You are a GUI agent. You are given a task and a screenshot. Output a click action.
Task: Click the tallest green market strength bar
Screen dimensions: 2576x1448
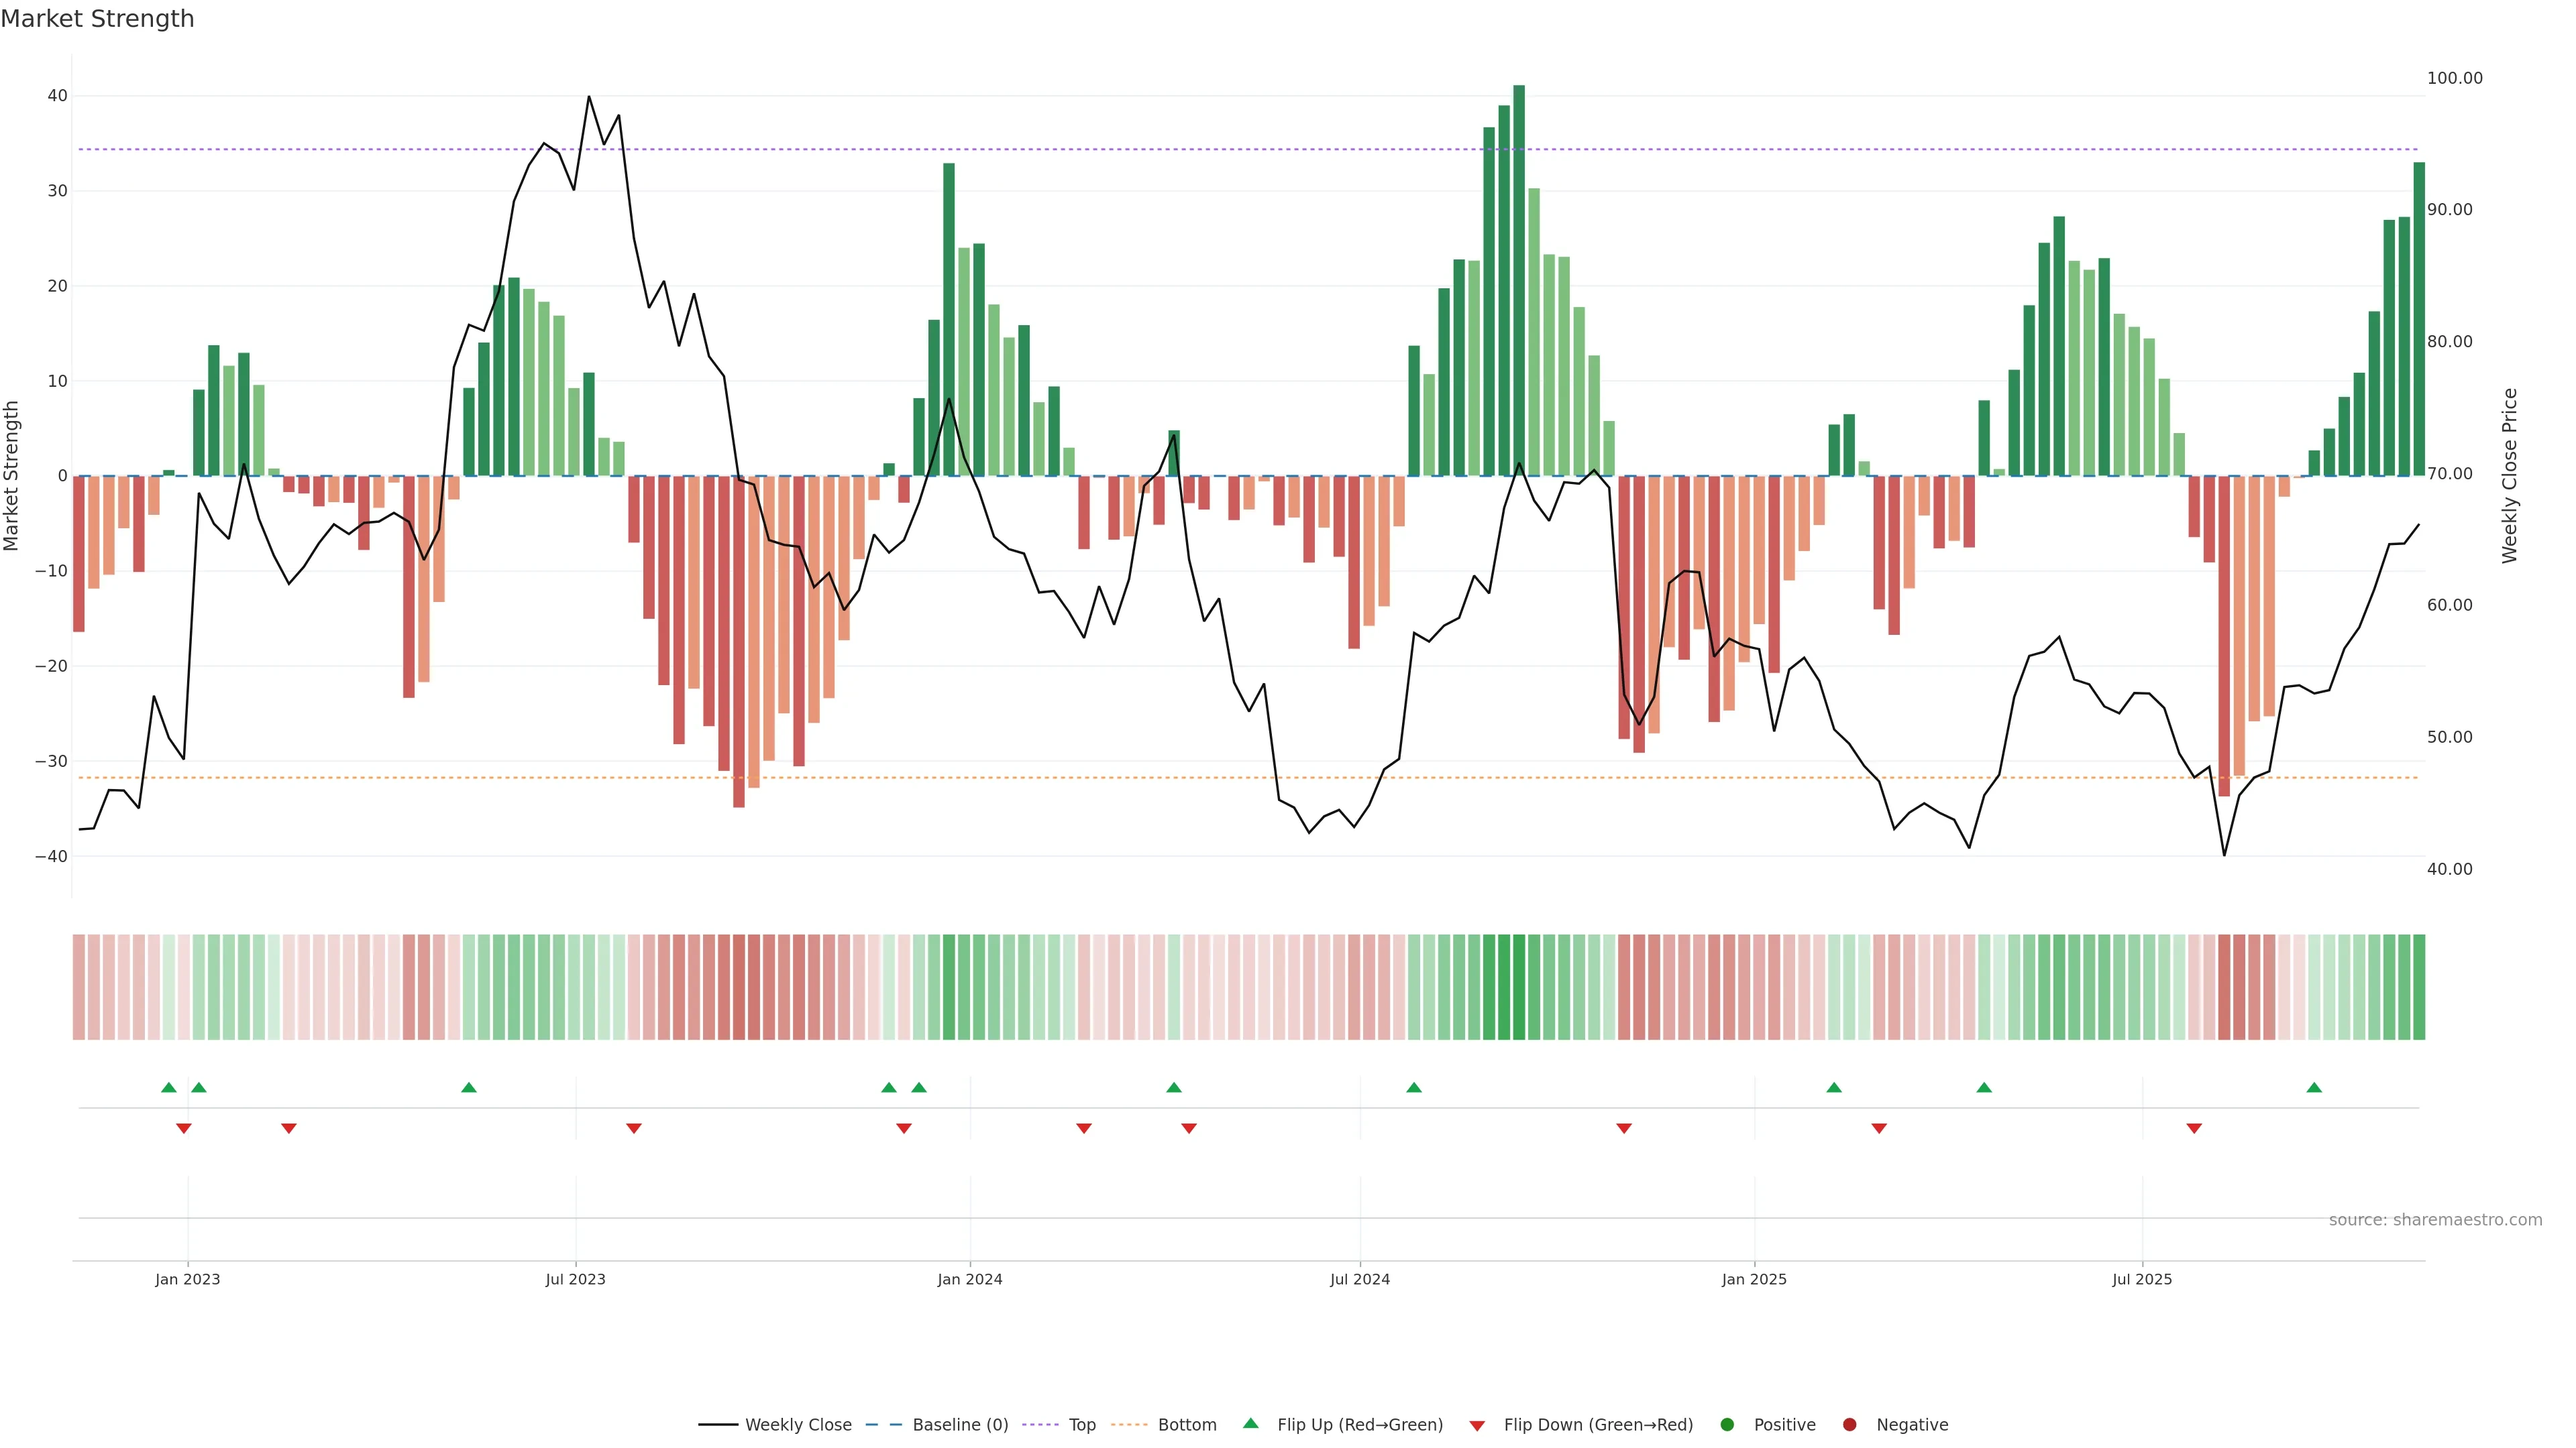click(x=1519, y=280)
